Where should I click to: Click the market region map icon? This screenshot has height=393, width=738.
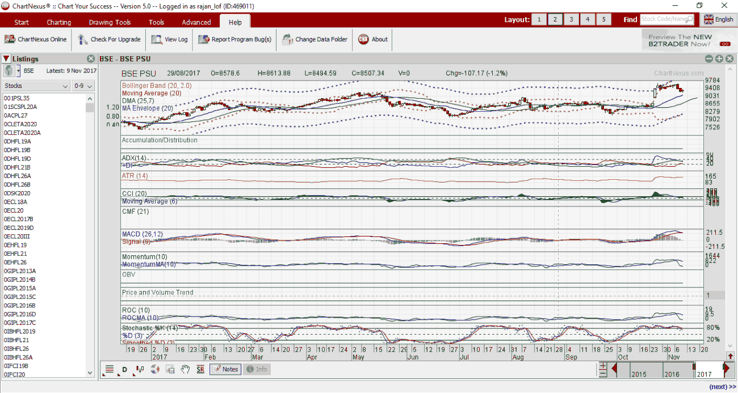(x=9, y=71)
